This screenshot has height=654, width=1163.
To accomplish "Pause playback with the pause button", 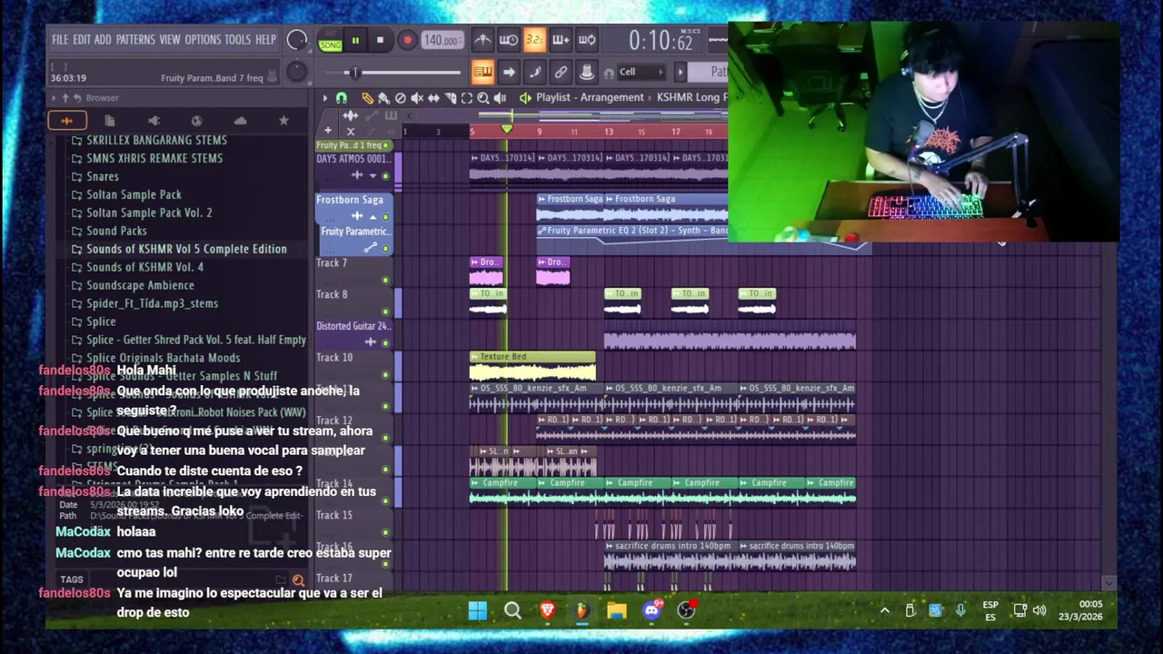I will (355, 40).
